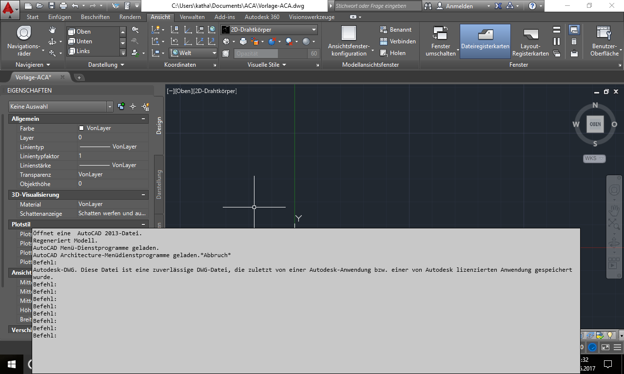Open the Rendern ribbon tab

pyautogui.click(x=130, y=17)
